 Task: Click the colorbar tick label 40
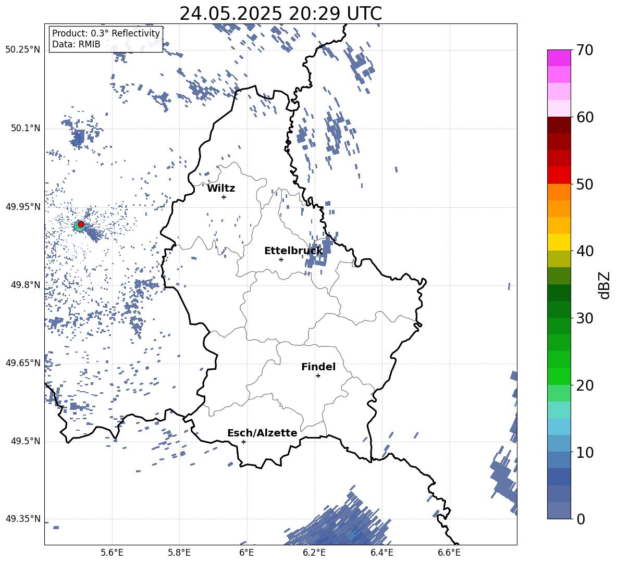point(585,251)
